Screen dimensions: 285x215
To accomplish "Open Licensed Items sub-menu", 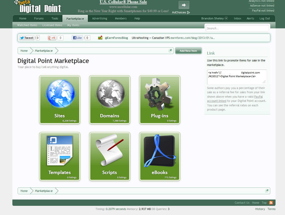I will [x=52, y=25].
